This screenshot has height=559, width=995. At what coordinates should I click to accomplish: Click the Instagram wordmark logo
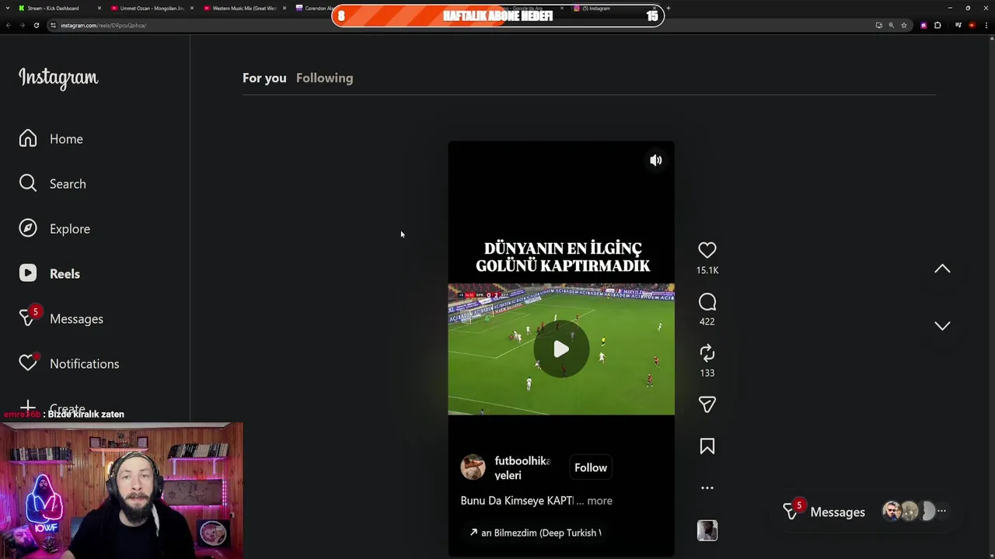point(58,78)
